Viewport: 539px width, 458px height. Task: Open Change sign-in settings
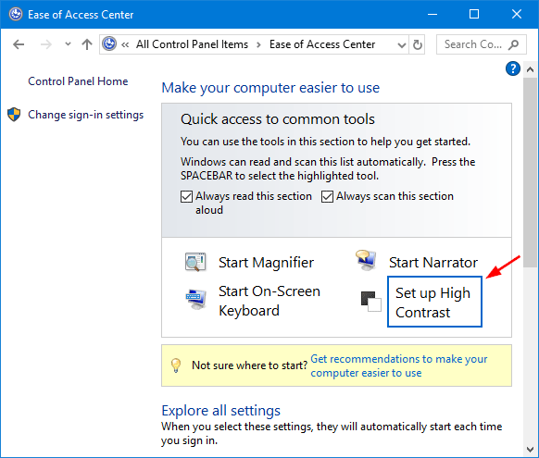click(x=85, y=115)
